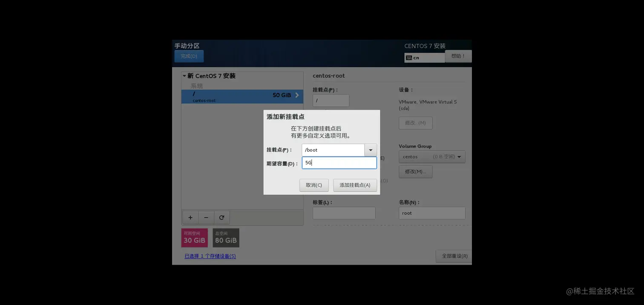644x305 pixels.
Task: Click the 修改(M) button under Volume Group
Action: (416, 172)
